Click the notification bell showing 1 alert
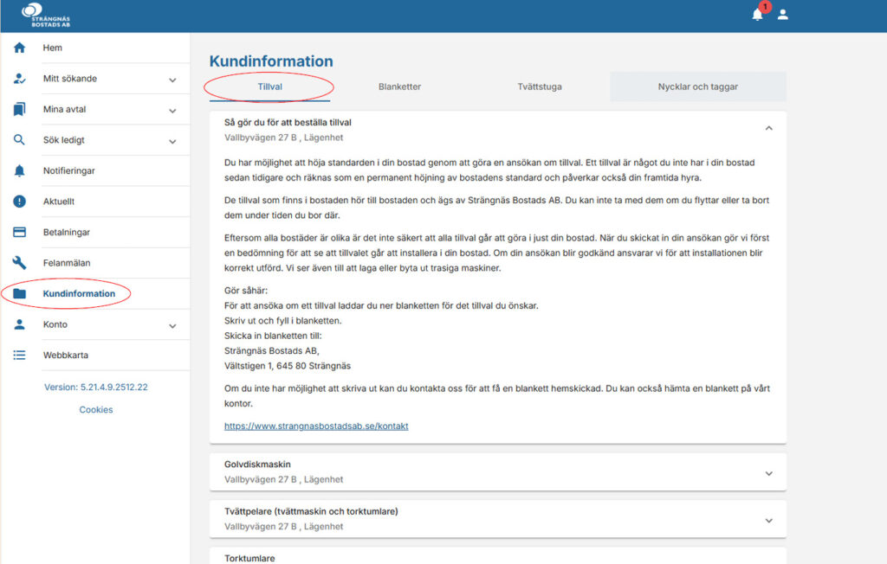Image resolution: width=887 pixels, height=564 pixels. (756, 14)
